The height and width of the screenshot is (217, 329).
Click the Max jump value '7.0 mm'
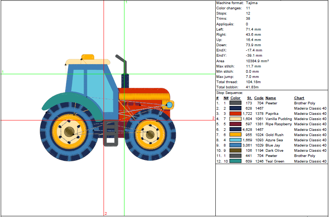[x=252, y=77]
